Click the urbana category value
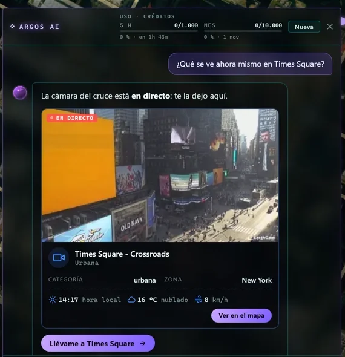This screenshot has height=357, width=345. 145,280
